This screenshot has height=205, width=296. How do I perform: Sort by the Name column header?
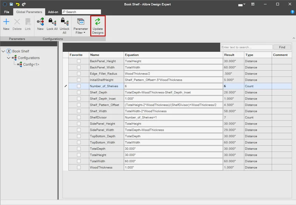pyautogui.click(x=106, y=55)
